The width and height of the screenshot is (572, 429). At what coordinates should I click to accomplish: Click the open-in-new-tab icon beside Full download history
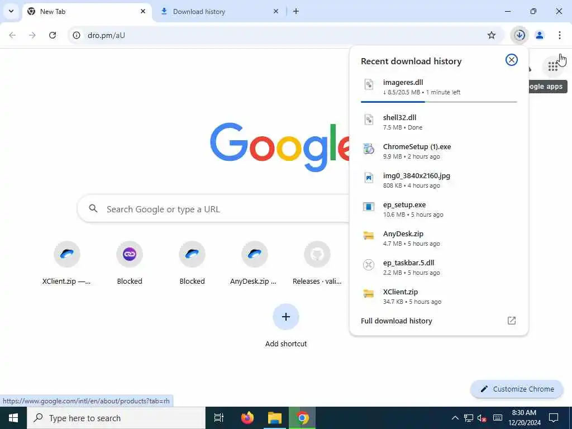(x=512, y=321)
